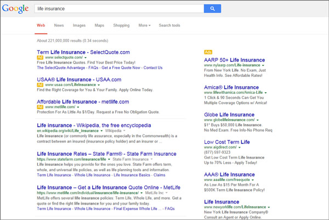
Task: Open AARP 50+ Life Insurance ad
Action: [x=234, y=60]
